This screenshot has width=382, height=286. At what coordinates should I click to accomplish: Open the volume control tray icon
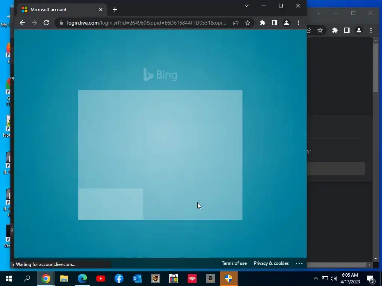[334, 279]
